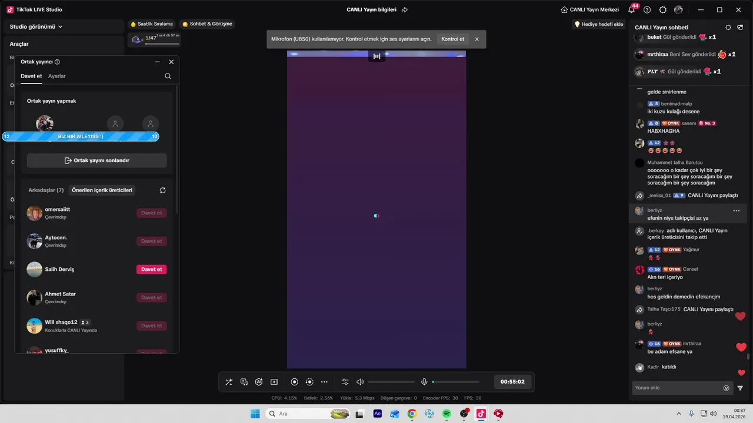
Task: Open OBS Studio from taskbar
Action: tap(464, 414)
